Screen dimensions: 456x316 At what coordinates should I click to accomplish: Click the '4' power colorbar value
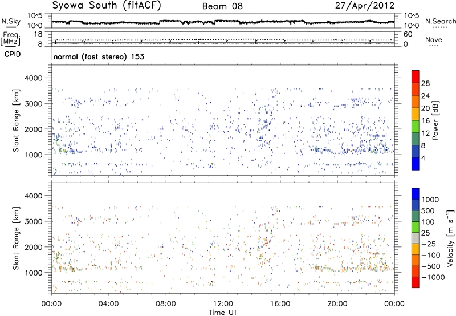[423, 158]
